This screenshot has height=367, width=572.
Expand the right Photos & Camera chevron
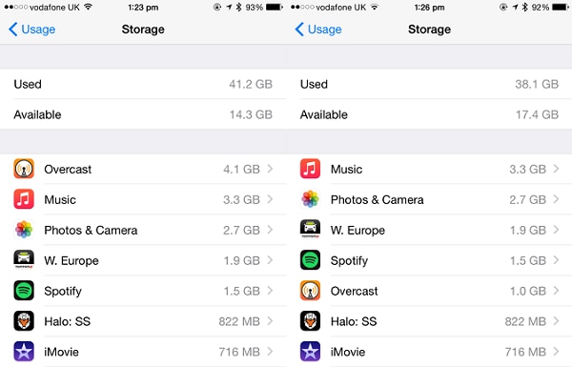(x=557, y=199)
